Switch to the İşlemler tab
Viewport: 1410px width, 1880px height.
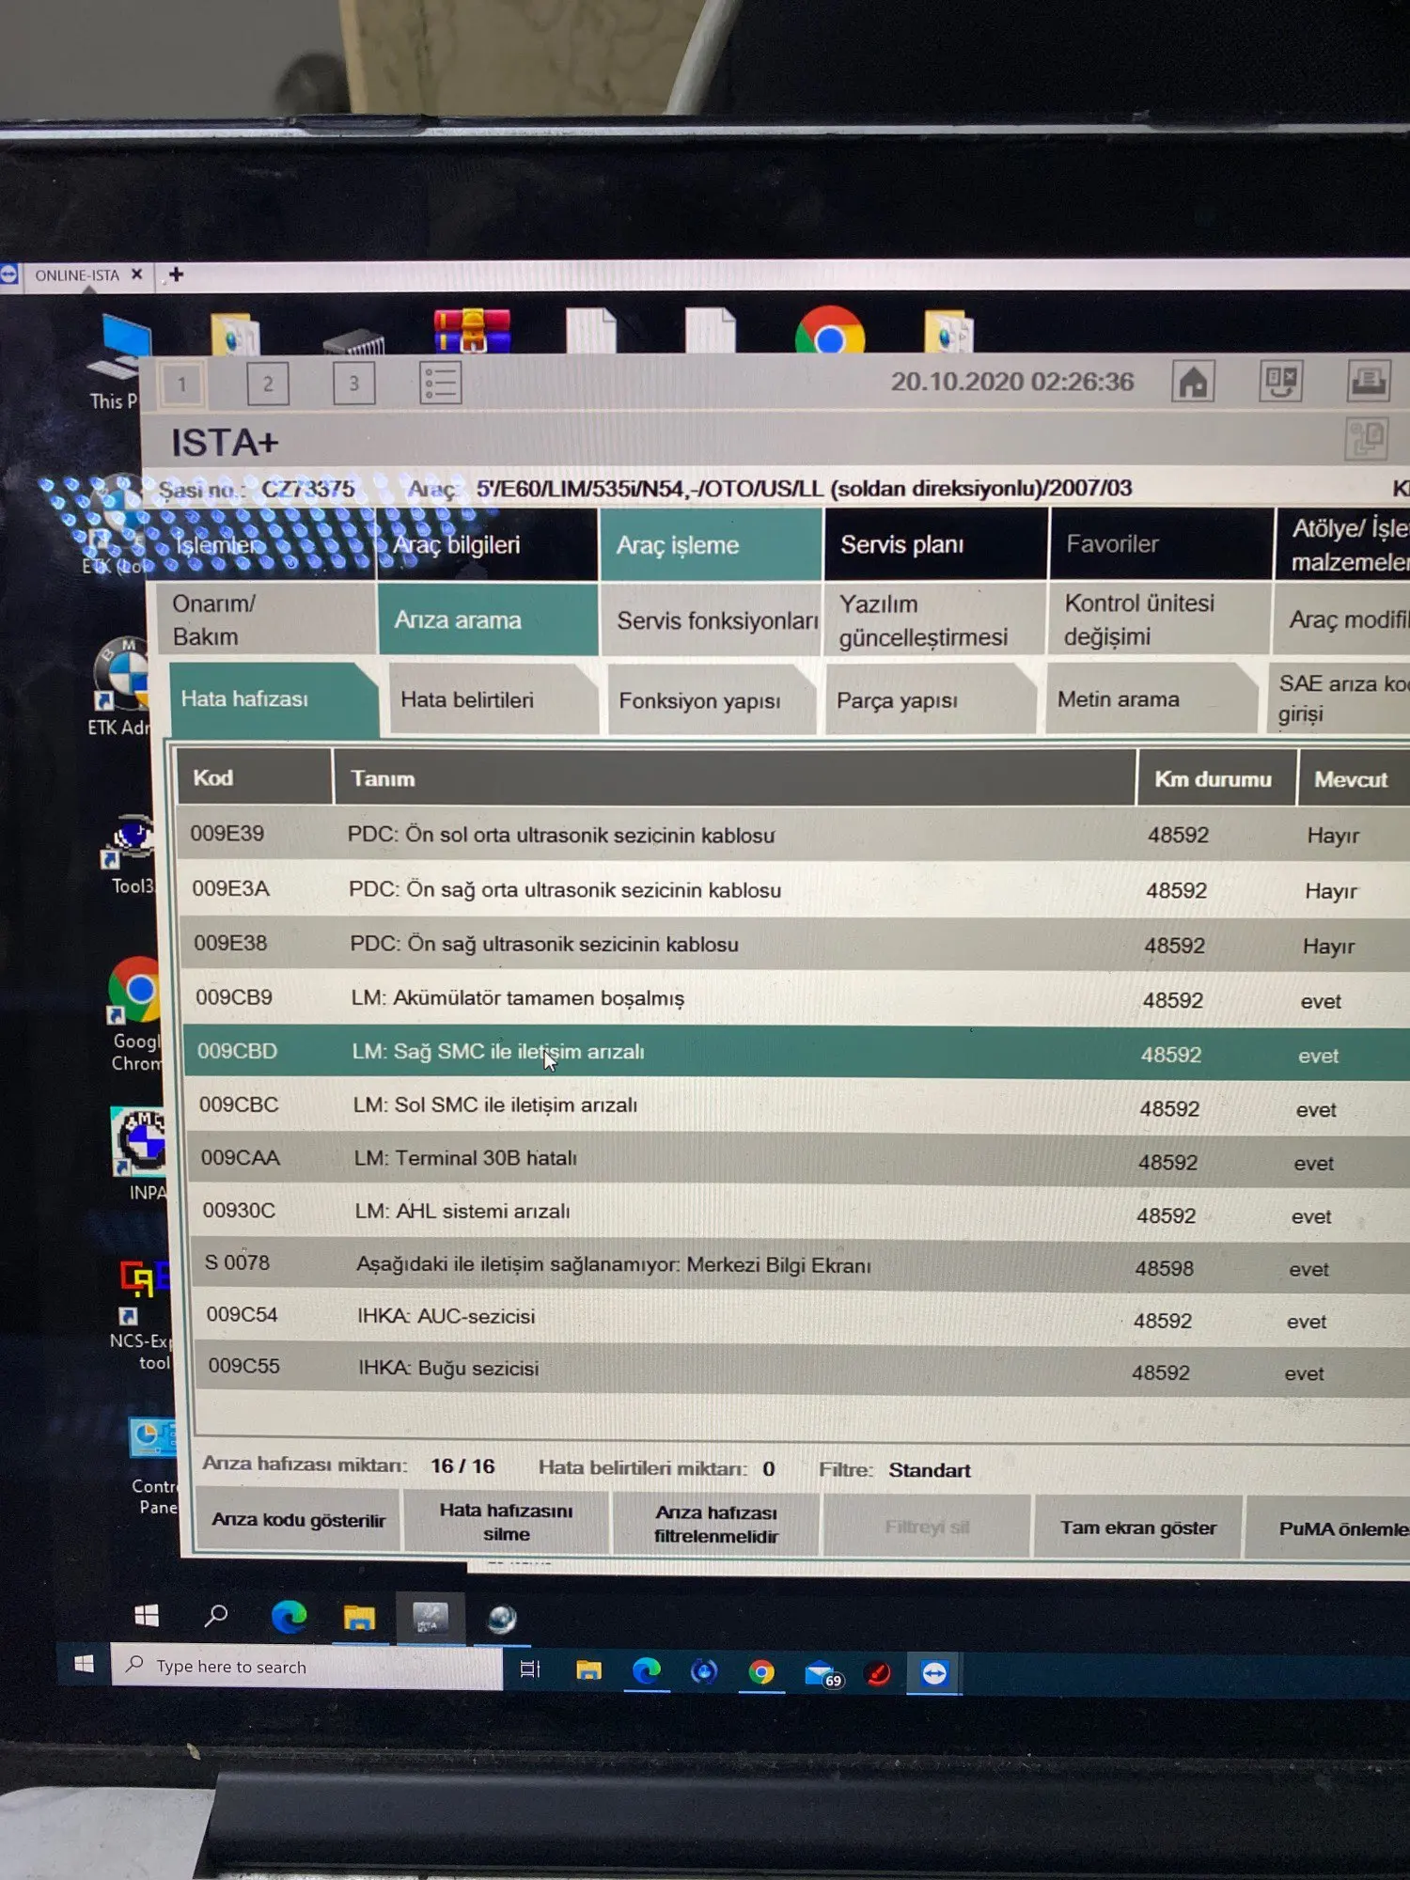(x=261, y=544)
